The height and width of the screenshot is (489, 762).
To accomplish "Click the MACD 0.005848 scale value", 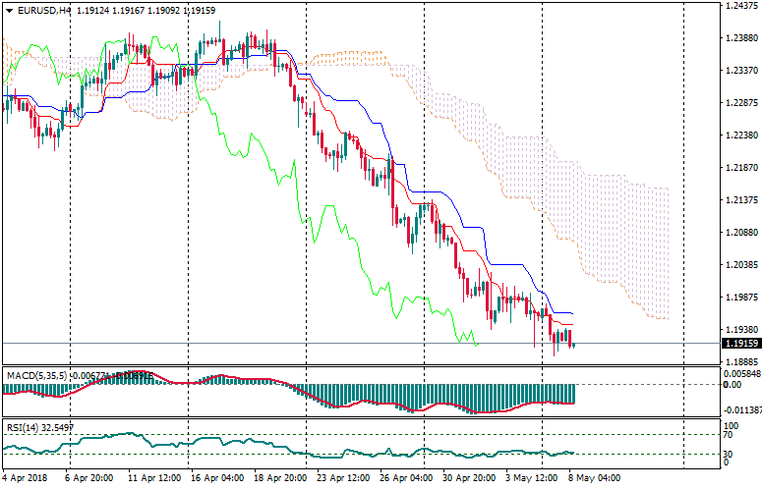I will coord(740,374).
